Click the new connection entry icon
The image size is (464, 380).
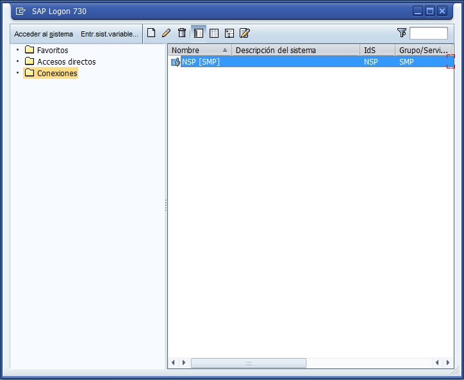[151, 33]
